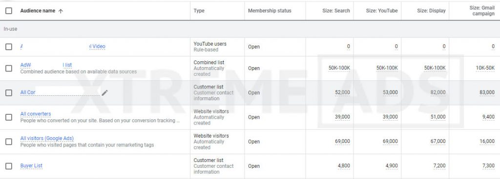Select the Buyer List row checkbox
The height and width of the screenshot is (179, 500).
coord(9,166)
